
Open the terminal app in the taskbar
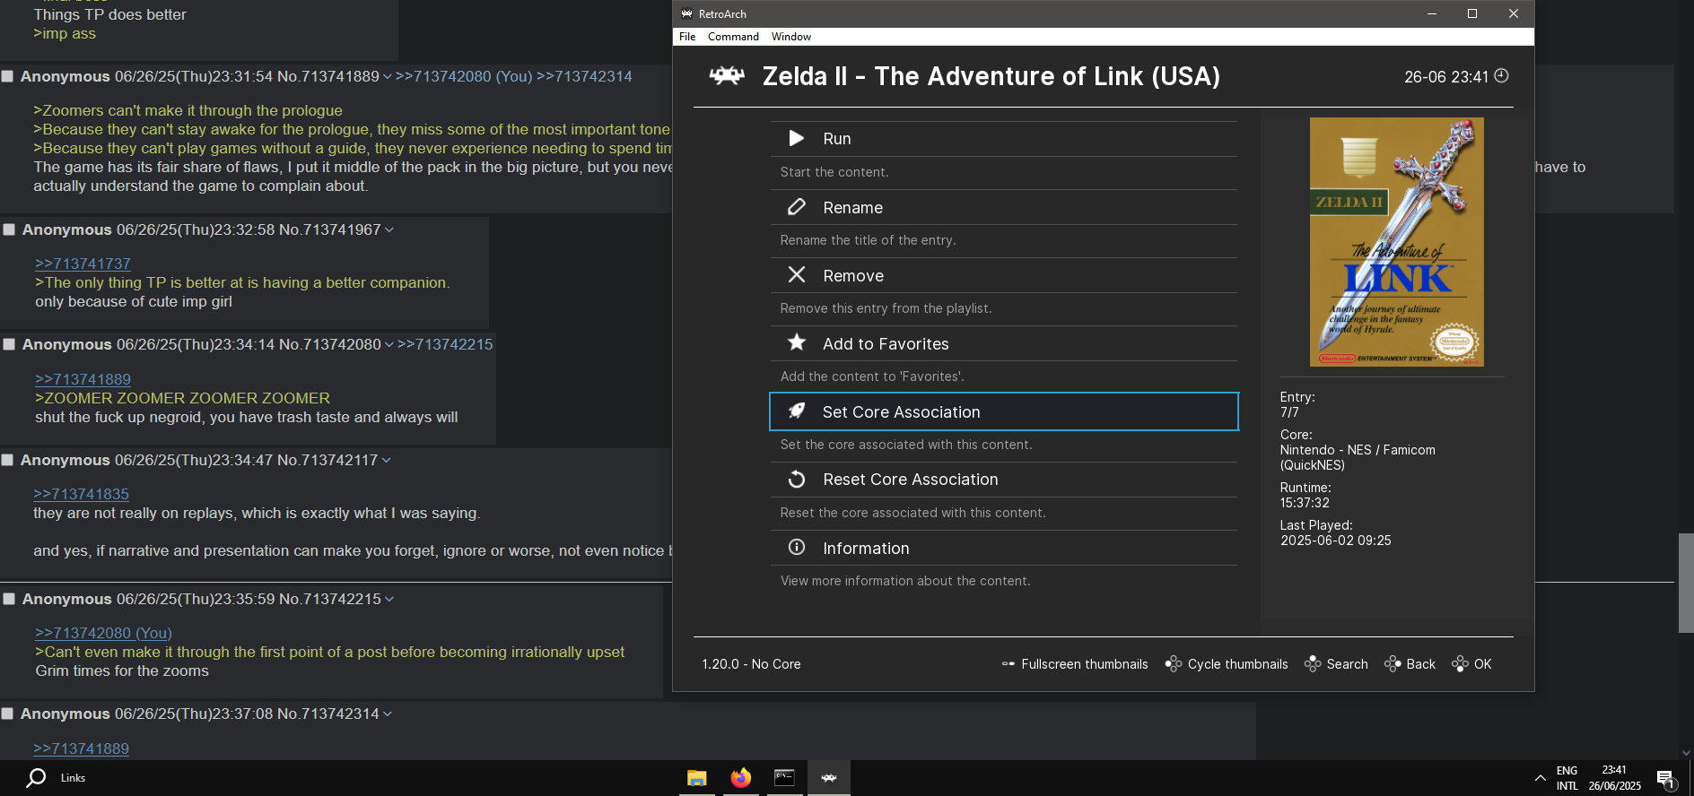click(x=784, y=778)
